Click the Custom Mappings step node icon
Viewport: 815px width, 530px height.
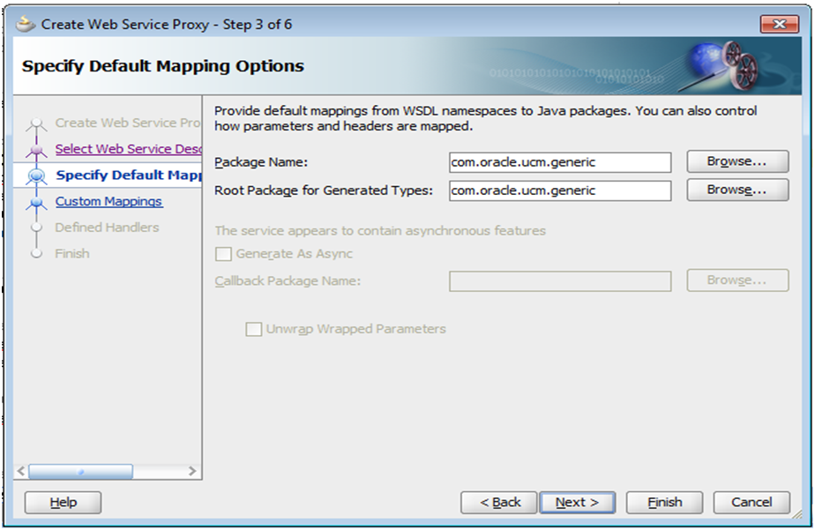(36, 202)
